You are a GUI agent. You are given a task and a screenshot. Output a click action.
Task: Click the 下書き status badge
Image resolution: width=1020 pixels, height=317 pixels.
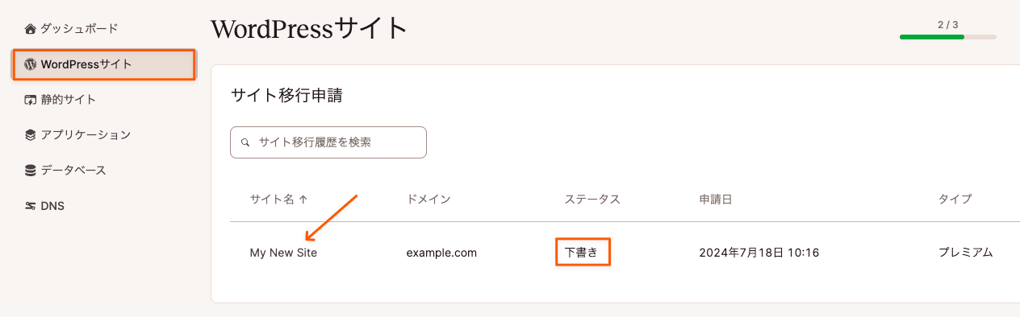pos(581,252)
